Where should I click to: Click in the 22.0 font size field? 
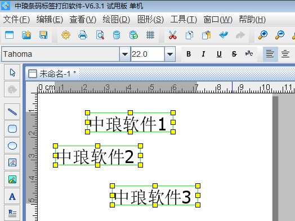(x=147, y=54)
